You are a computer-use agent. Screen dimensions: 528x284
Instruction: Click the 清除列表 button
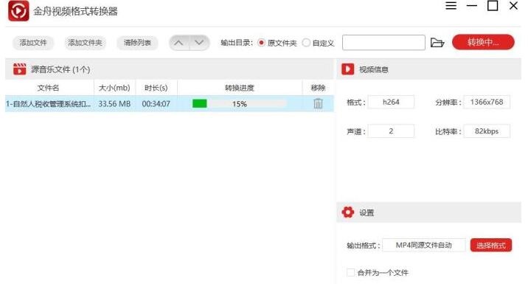pyautogui.click(x=137, y=43)
